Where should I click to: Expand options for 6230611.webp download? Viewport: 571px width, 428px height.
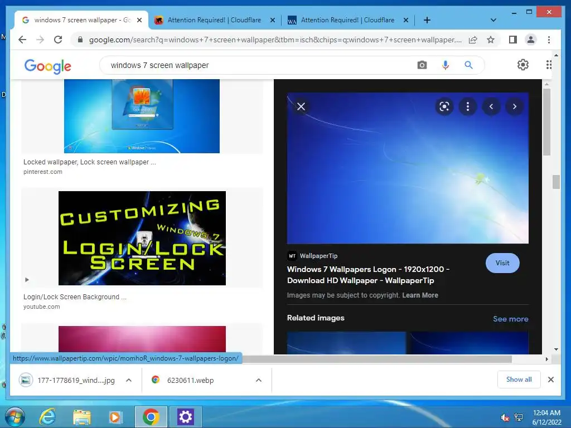point(259,380)
